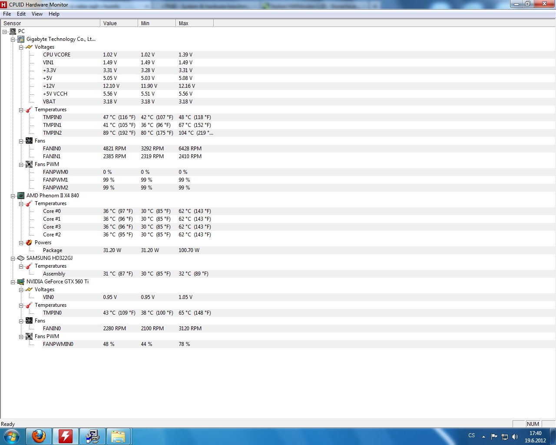Viewport: 556px width, 445px height.
Task: Click the SAMSUNG HD322GJ hard drive icon
Action: click(21, 258)
